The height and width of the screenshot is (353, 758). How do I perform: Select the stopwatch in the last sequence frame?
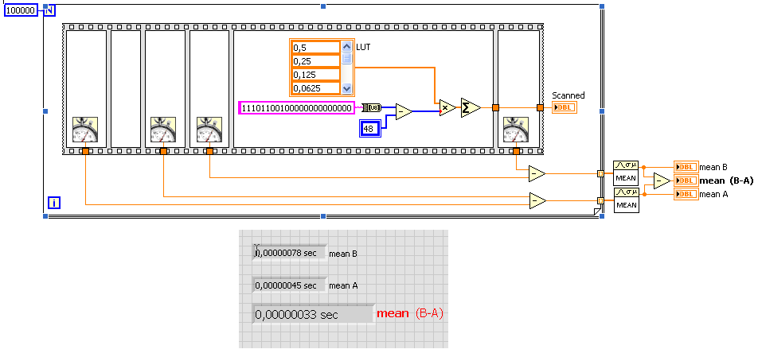(x=516, y=130)
